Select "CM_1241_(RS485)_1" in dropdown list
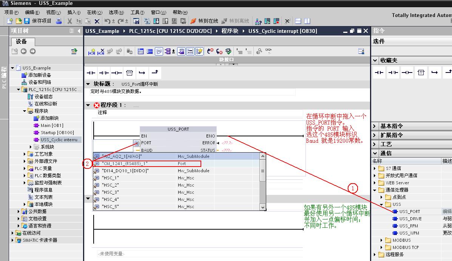This screenshot has height=261, width=452. (x=176, y=164)
